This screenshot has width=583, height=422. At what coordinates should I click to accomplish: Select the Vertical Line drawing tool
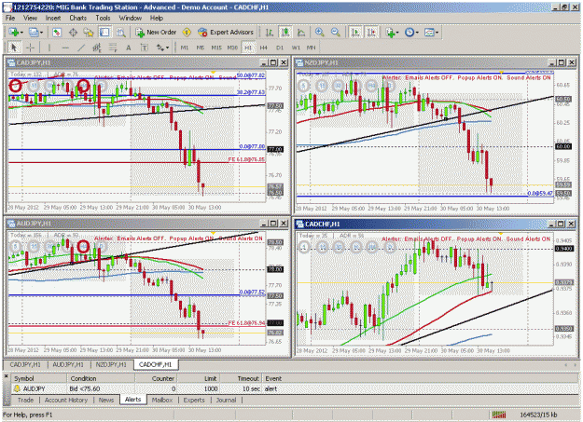click(x=49, y=48)
